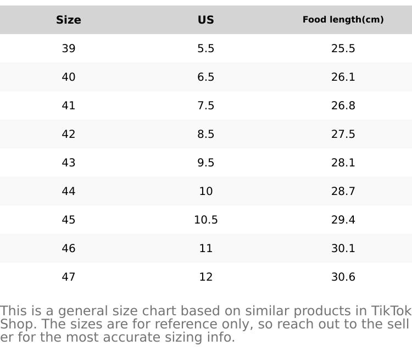Click size 43 in the table
412x357 pixels.
(x=69, y=163)
